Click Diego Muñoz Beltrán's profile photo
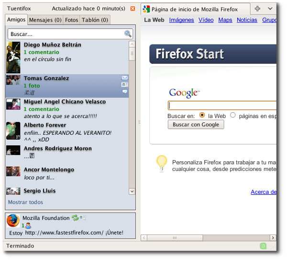Image resolution: width=287 pixels, height=261 pixels. click(13, 58)
